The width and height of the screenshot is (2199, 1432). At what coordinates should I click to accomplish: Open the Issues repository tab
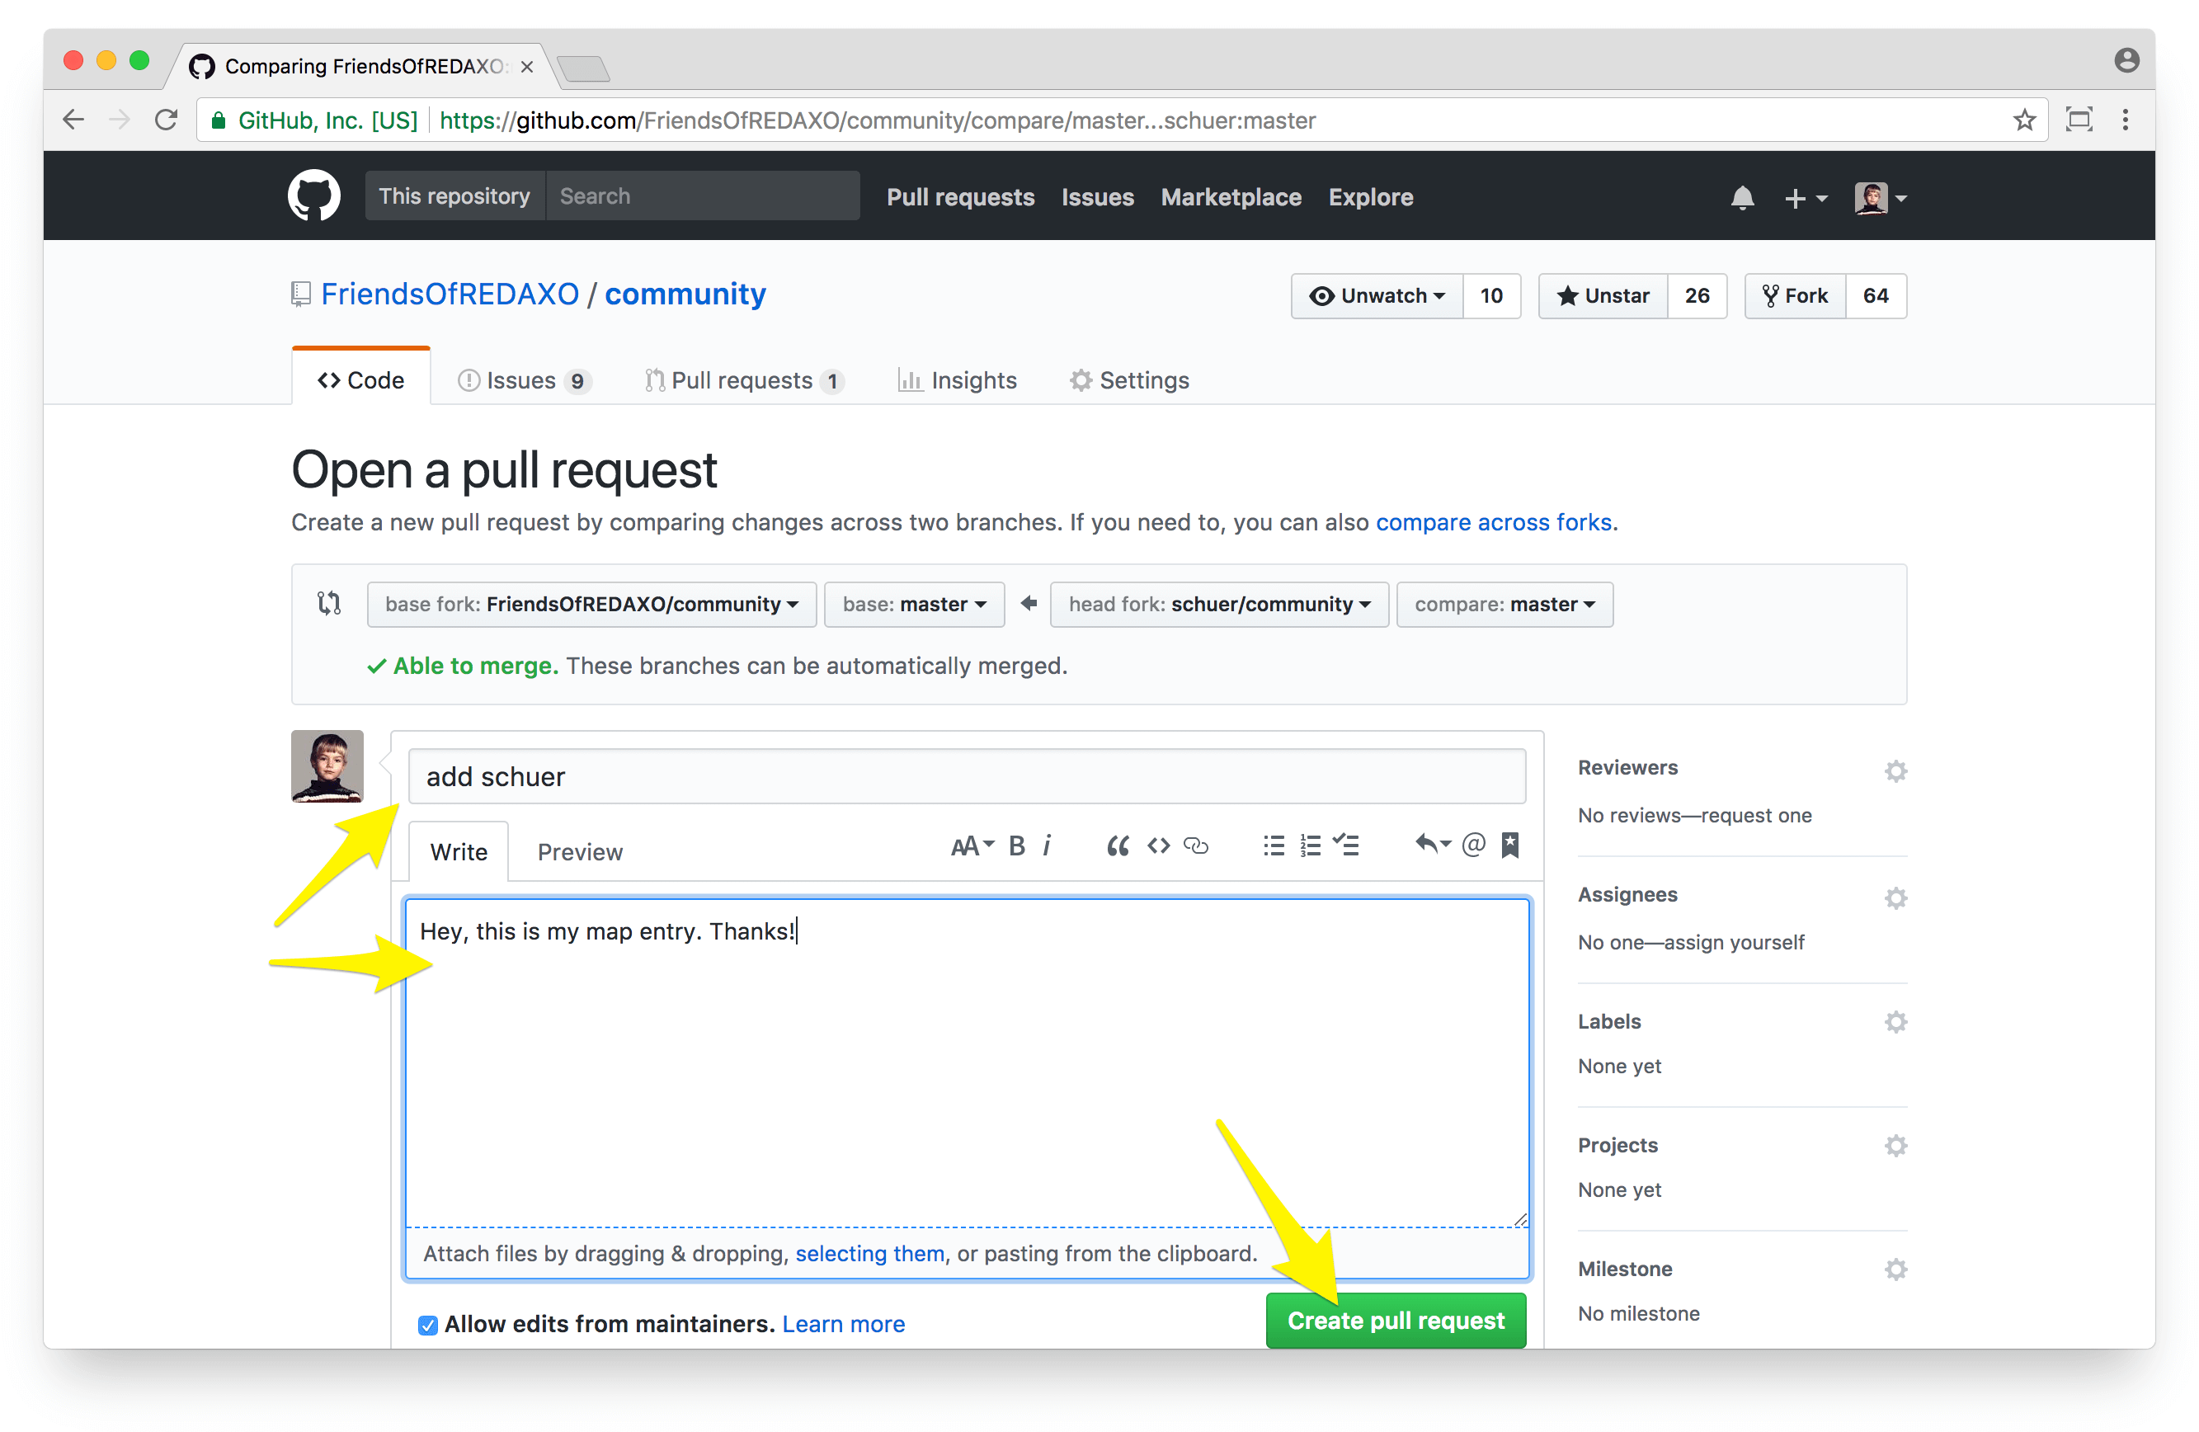(523, 380)
